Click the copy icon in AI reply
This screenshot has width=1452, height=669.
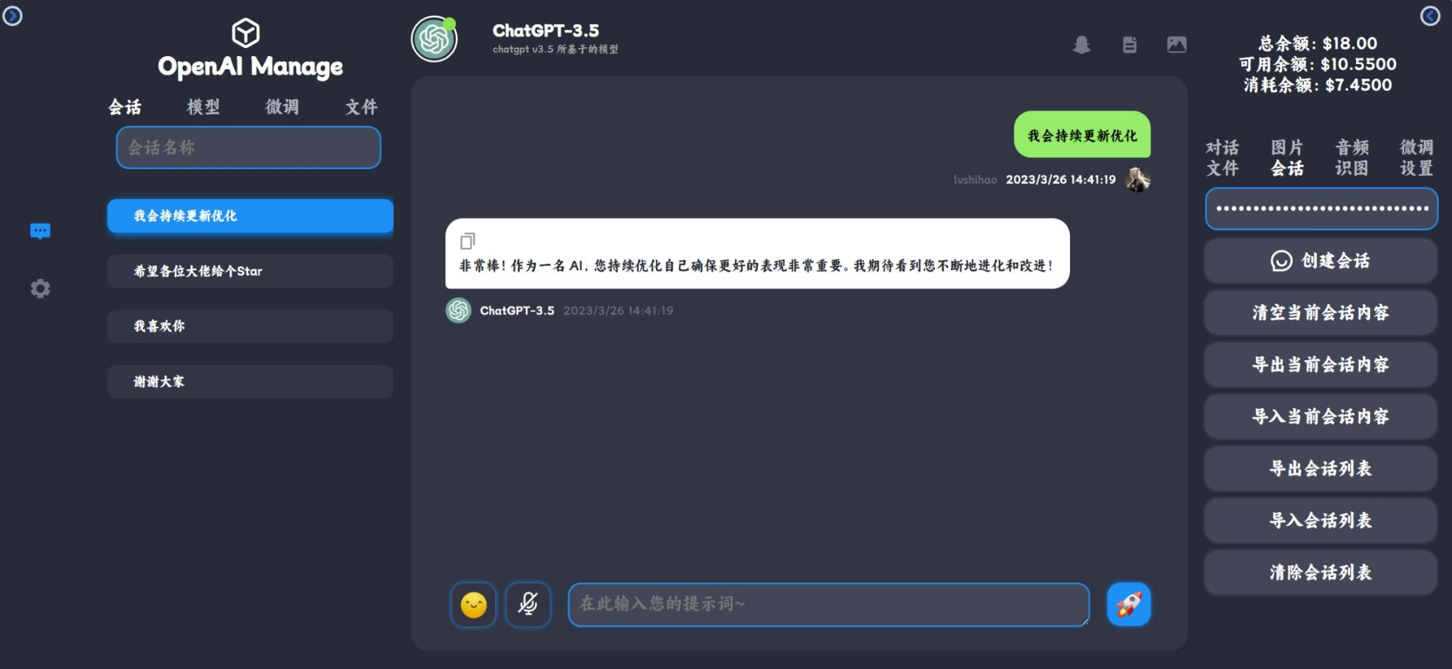(x=468, y=240)
